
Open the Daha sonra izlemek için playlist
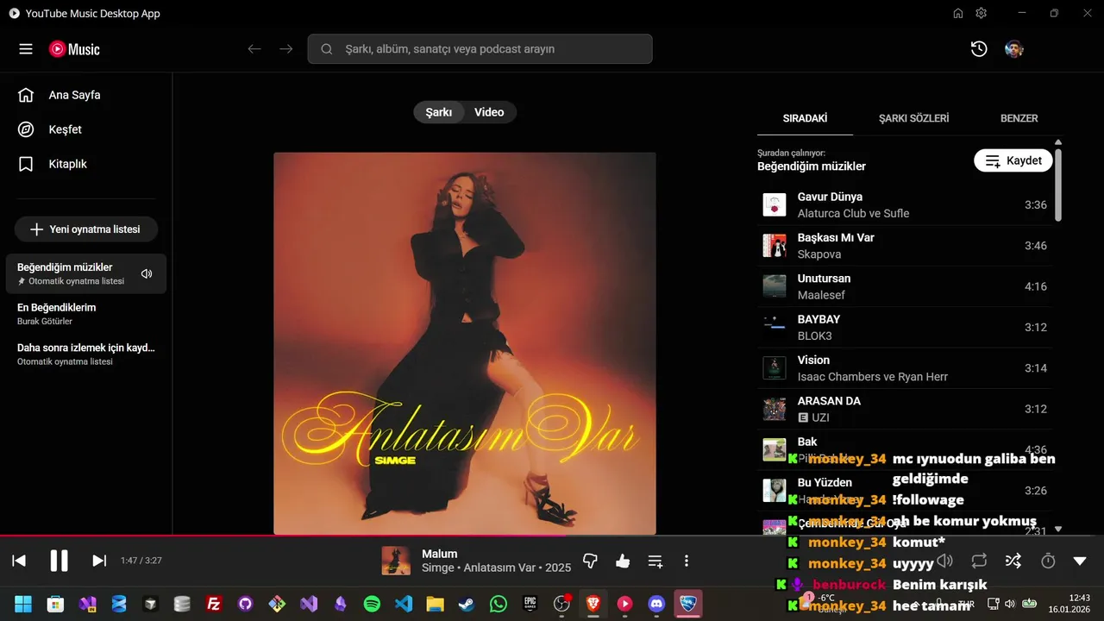(86, 354)
